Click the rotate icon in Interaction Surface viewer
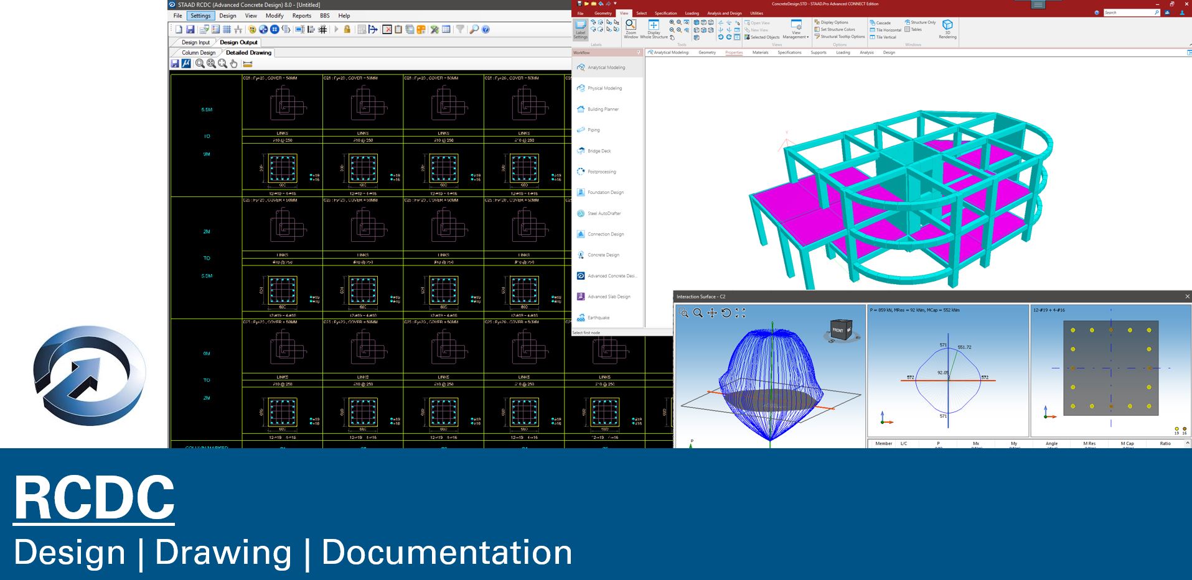 coord(726,313)
